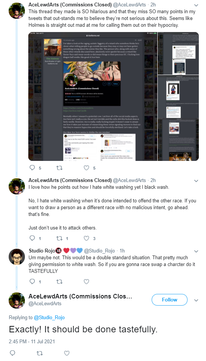Reply to the Studio Rojo tweet
This screenshot has height=361, width=206.
click(32, 281)
